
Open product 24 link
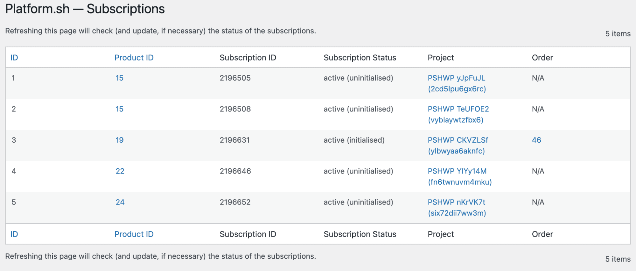coord(120,202)
